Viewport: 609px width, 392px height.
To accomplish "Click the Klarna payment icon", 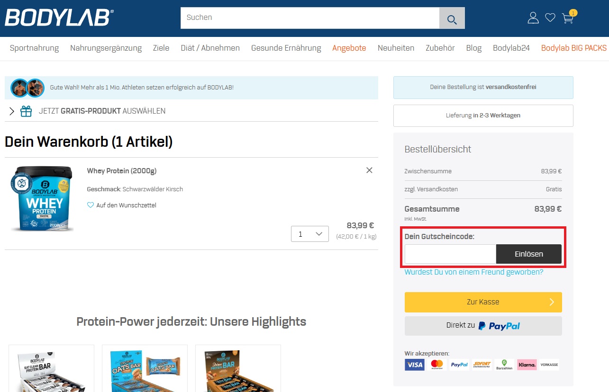I will pyautogui.click(x=527, y=365).
